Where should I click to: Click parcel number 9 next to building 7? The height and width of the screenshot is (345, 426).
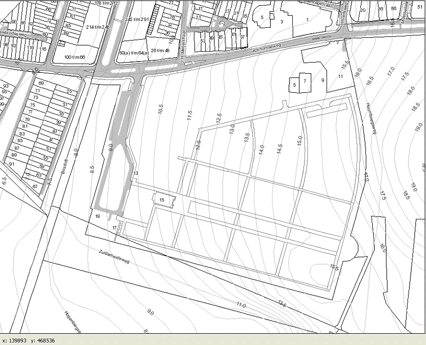click(323, 80)
